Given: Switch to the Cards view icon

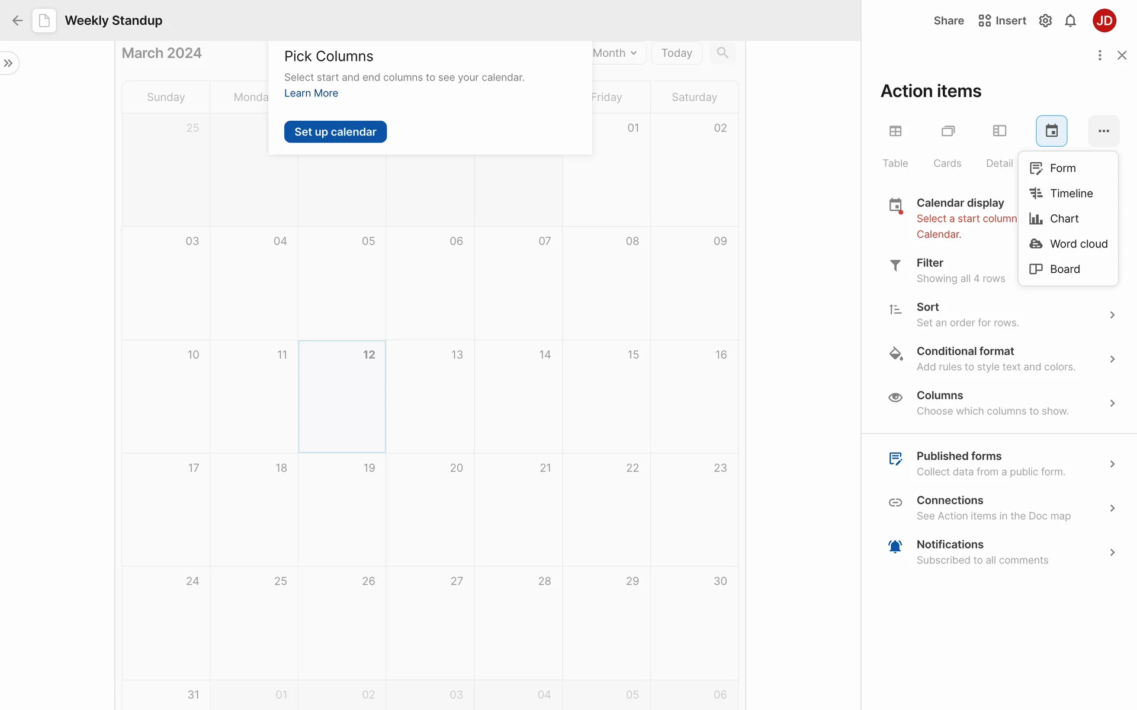Looking at the screenshot, I should 947,131.
